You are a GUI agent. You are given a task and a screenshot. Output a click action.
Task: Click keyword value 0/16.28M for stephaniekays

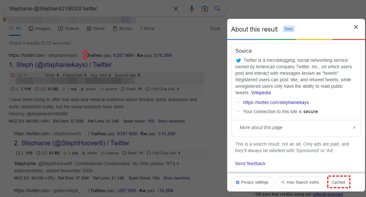[163, 56]
